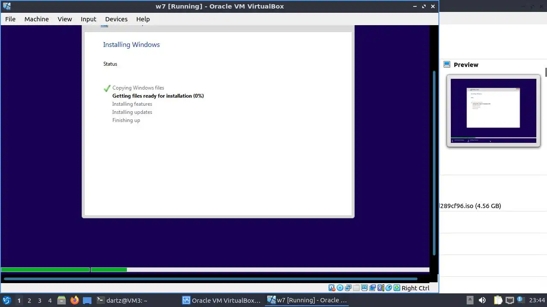Click the Windows setup green progress bar
Viewport: 547px width, 307px height.
click(x=64, y=269)
